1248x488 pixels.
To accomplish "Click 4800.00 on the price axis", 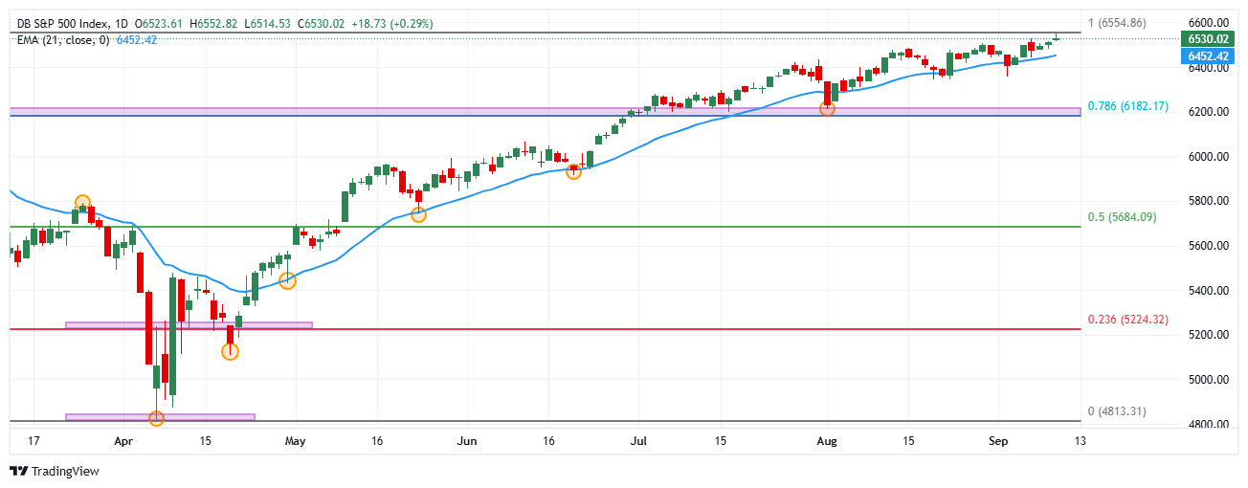I will (x=1208, y=425).
